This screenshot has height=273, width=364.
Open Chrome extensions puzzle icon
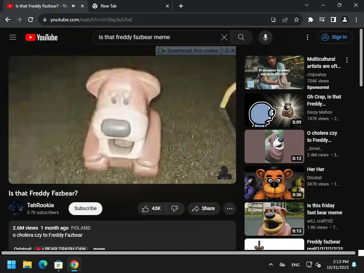tap(310, 20)
